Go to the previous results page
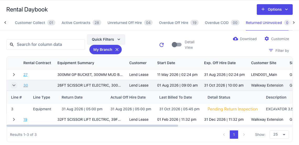299x145 pixels. [x=224, y=135]
